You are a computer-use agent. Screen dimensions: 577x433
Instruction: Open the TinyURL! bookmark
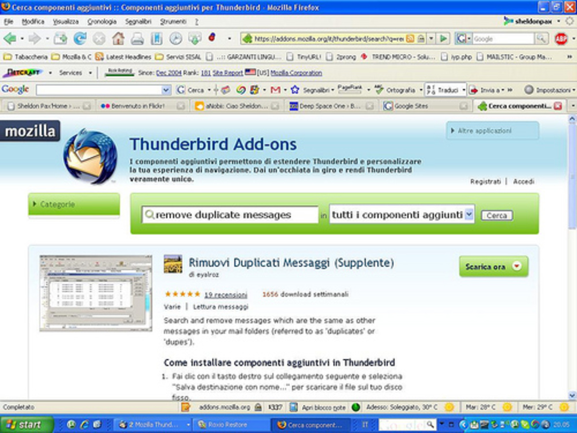(304, 57)
